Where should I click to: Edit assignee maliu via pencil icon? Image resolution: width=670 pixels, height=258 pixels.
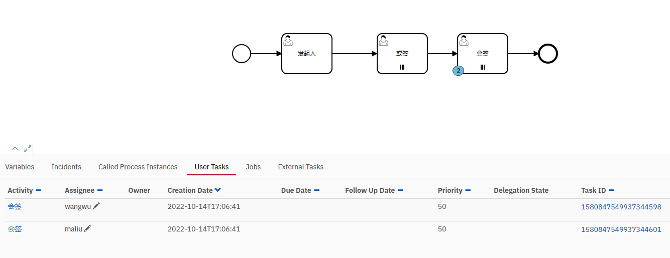click(87, 228)
